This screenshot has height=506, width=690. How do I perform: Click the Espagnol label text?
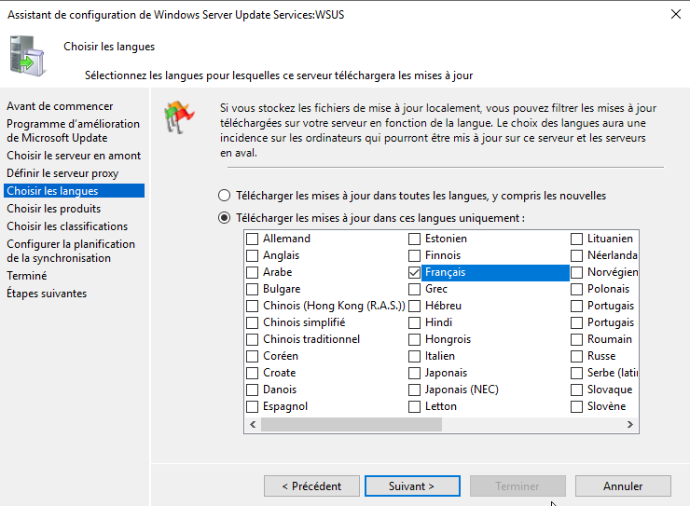tap(285, 406)
